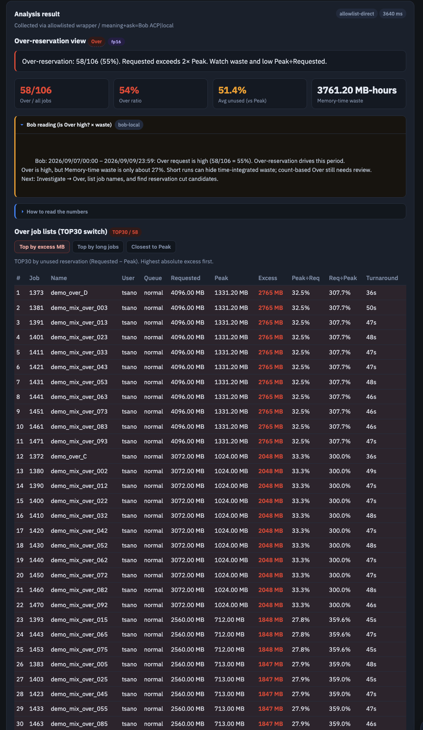Select job name demo_mix_over_043
Screen dimensions: 423x730
(x=79, y=367)
